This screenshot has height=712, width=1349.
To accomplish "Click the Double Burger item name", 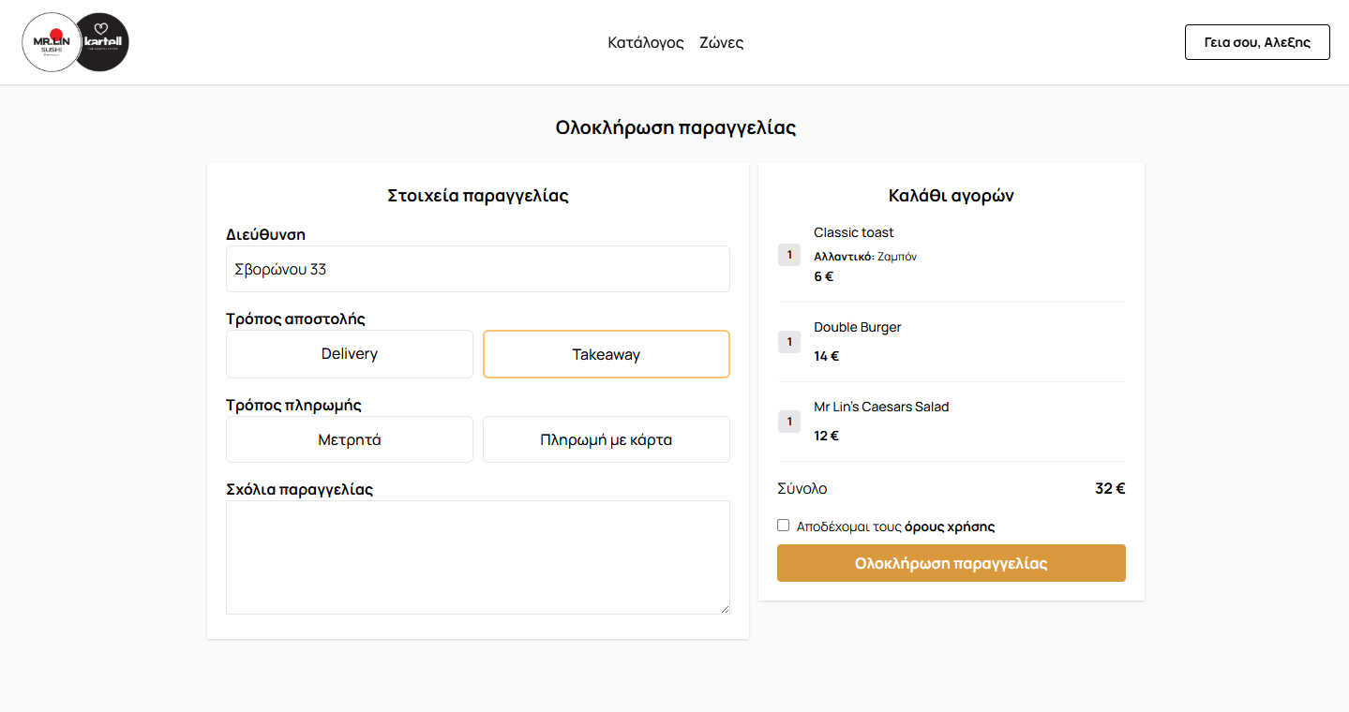I will point(857,327).
